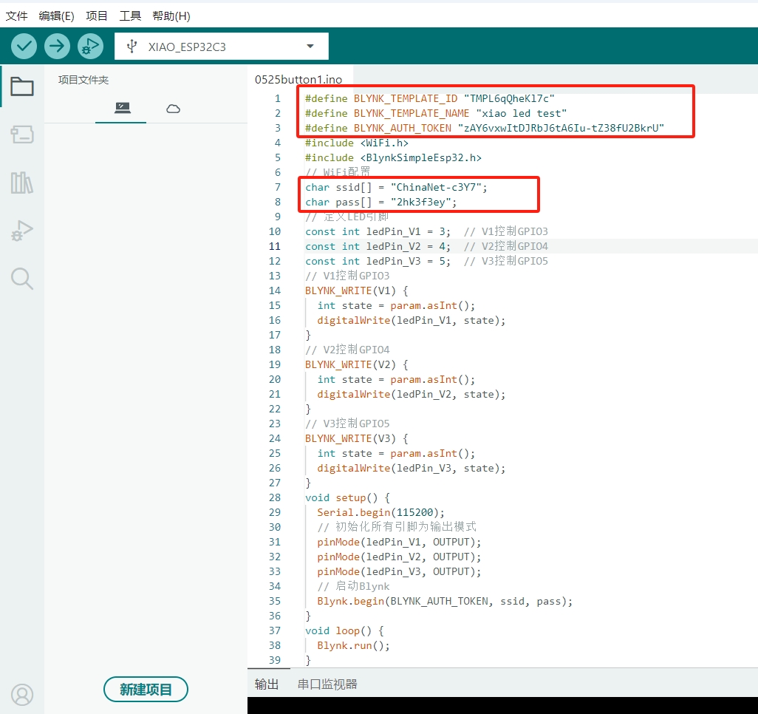Image resolution: width=758 pixels, height=714 pixels.
Task: Open the 文件 menu
Action: point(16,16)
